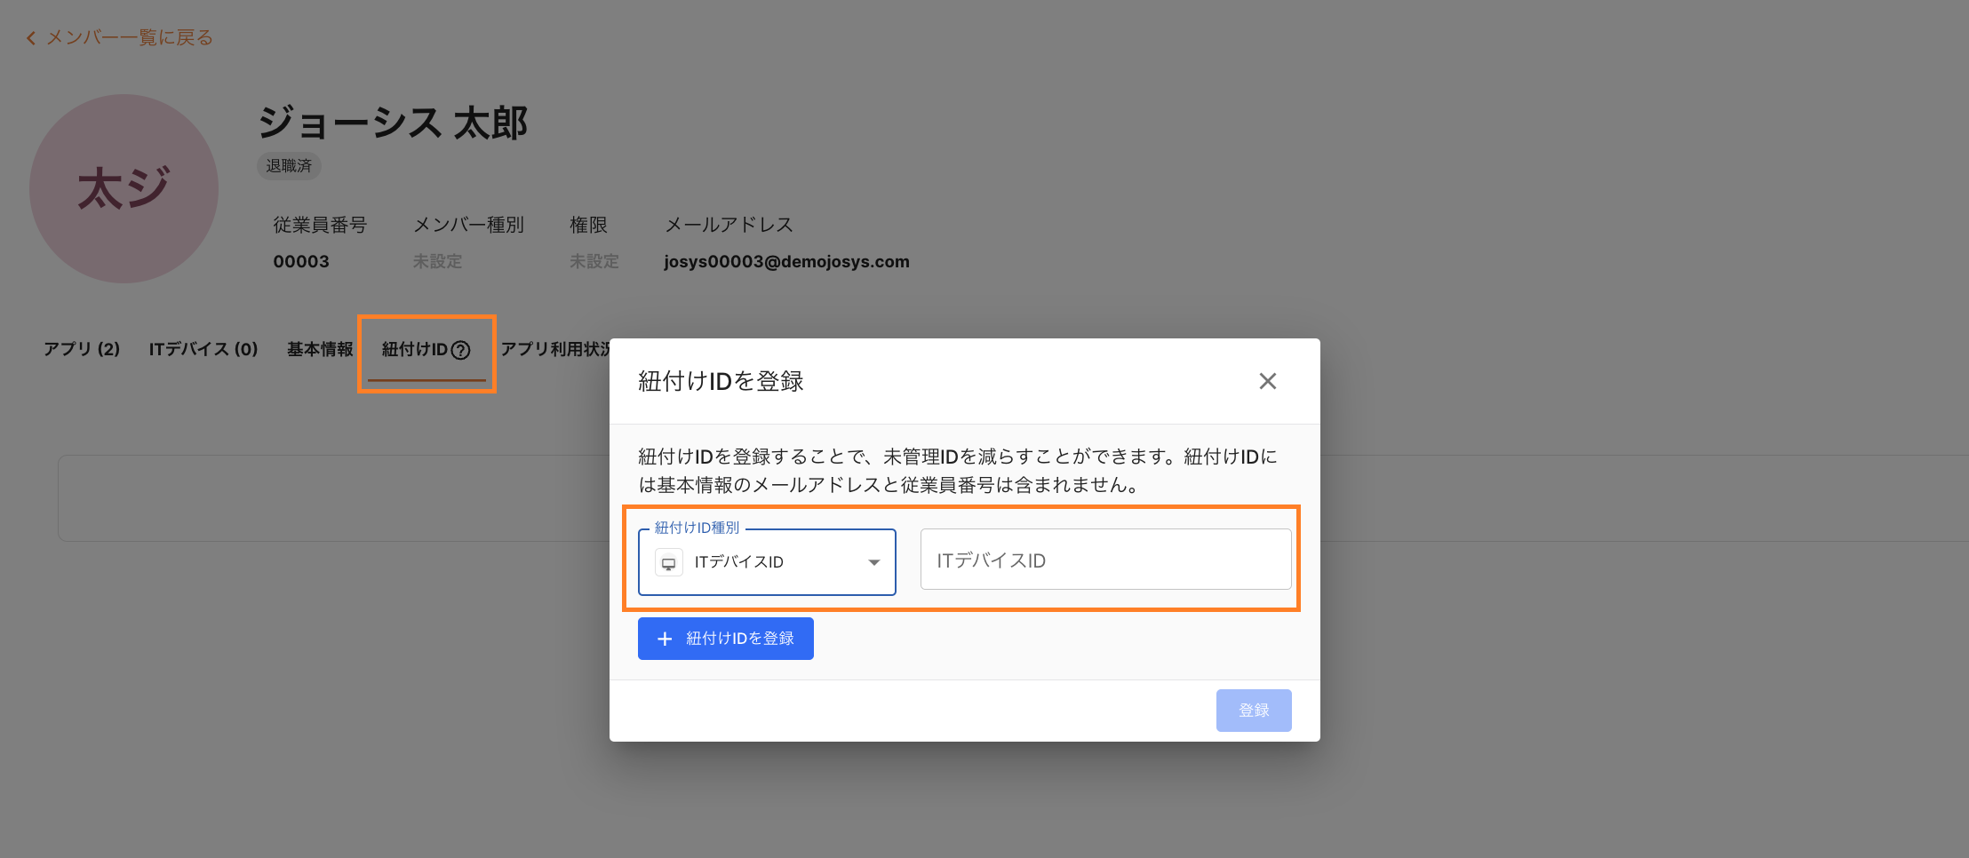
Task: Click the 太ジ profile avatar
Action: [124, 189]
